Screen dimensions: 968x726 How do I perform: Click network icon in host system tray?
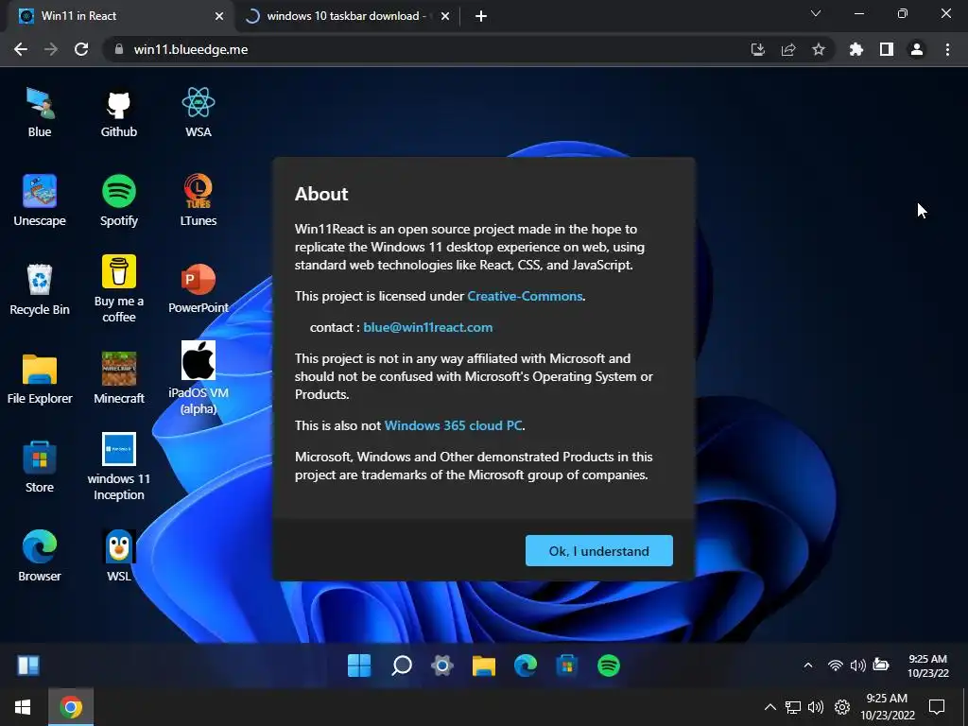pyautogui.click(x=793, y=707)
